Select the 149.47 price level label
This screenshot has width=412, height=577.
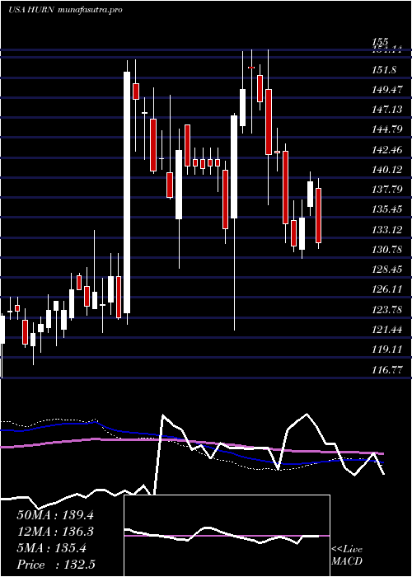coord(387,90)
